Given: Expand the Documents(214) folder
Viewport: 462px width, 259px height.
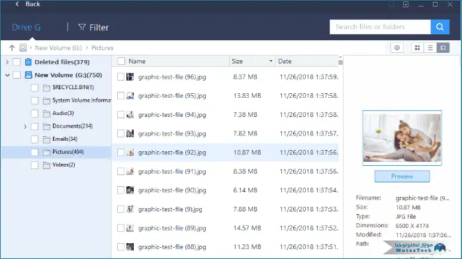Looking at the screenshot, I should tap(25, 126).
